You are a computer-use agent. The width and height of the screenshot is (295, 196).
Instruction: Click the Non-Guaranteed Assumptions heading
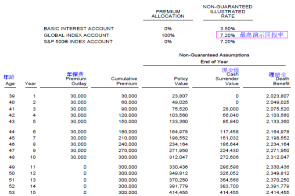214,55
